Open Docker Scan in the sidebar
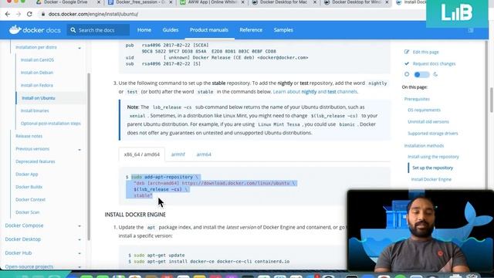The height and width of the screenshot is (278, 494). pyautogui.click(x=28, y=212)
